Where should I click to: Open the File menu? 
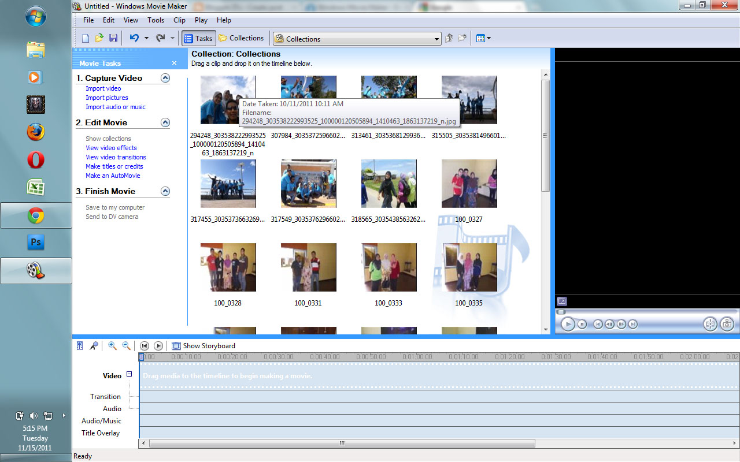[88, 20]
